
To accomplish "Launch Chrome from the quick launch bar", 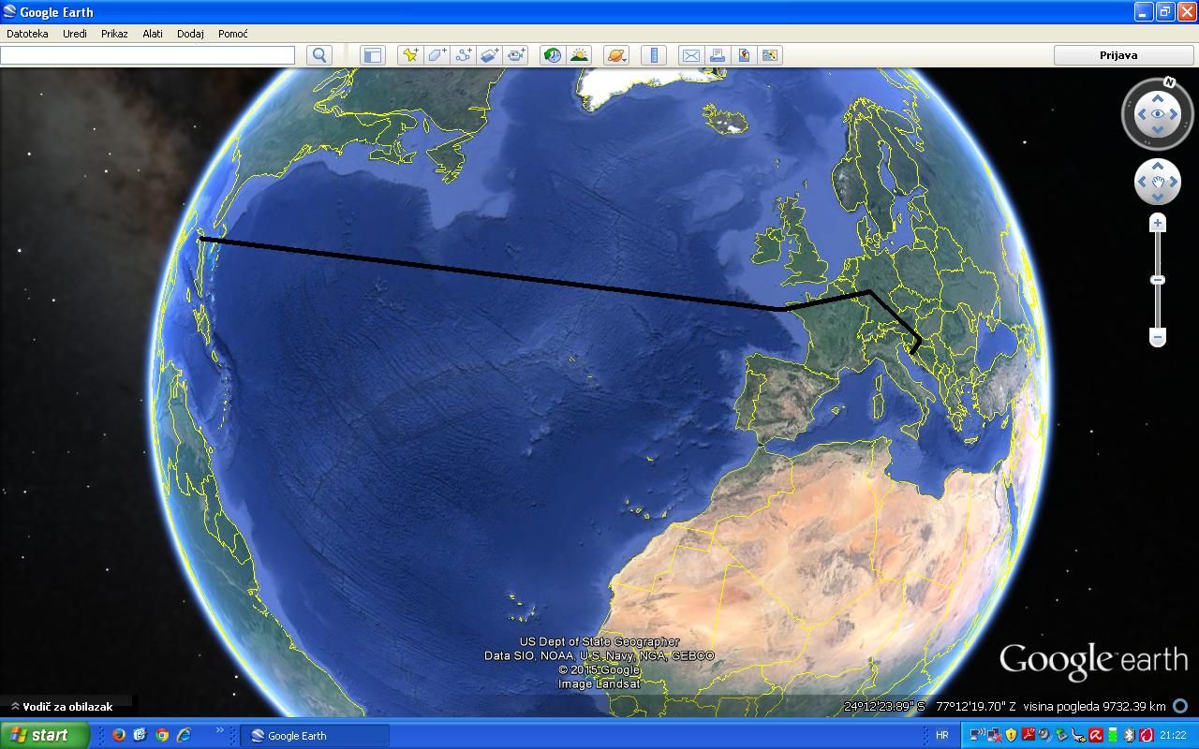I will tap(162, 735).
